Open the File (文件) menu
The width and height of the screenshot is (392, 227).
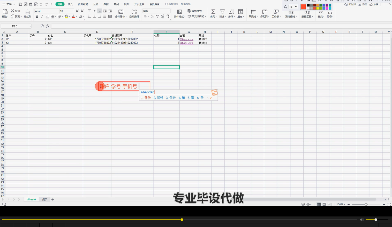(9, 4)
